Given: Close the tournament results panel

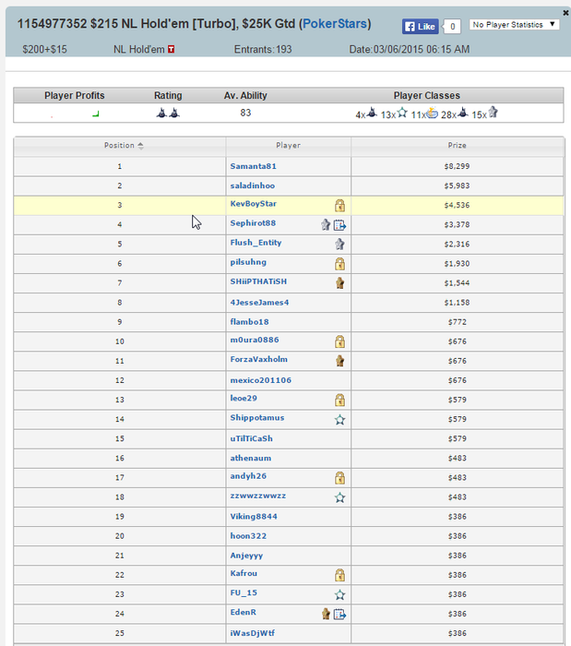Looking at the screenshot, I should 565,13.
